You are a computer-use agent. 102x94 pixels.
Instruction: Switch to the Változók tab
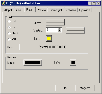tap(71, 10)
